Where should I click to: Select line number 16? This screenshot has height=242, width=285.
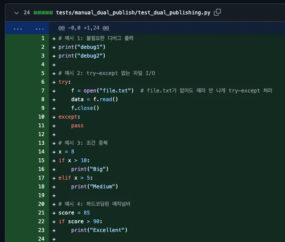(41, 169)
